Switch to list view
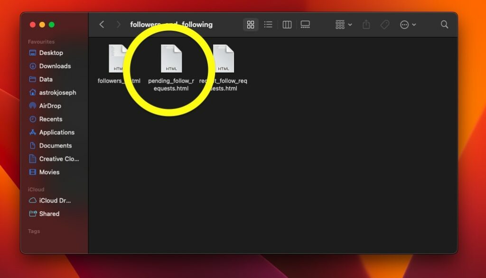 [x=268, y=25]
